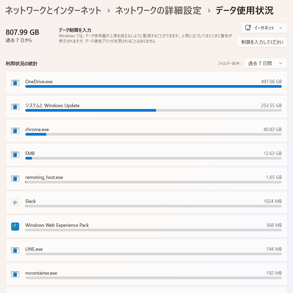Select the システムと Windows Update icon
The image size is (293, 293).
click(15, 107)
